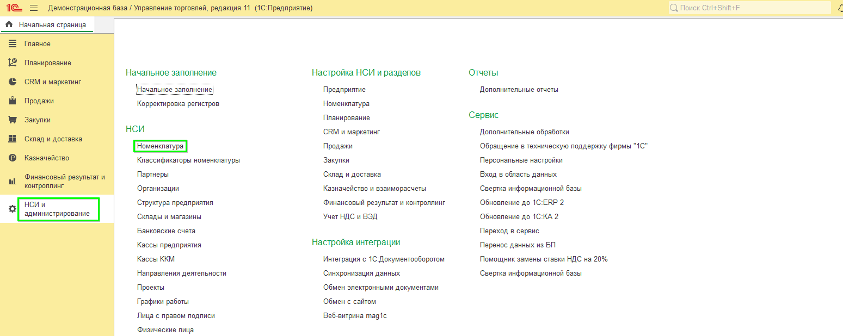Click the Главное section icon in sidebar
The image size is (843, 336).
pyautogui.click(x=13, y=43)
